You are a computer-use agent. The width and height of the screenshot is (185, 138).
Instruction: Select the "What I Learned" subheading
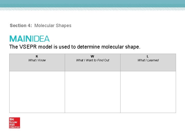point(148,60)
